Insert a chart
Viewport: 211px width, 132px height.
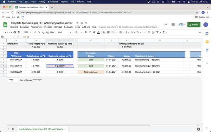click(153, 32)
